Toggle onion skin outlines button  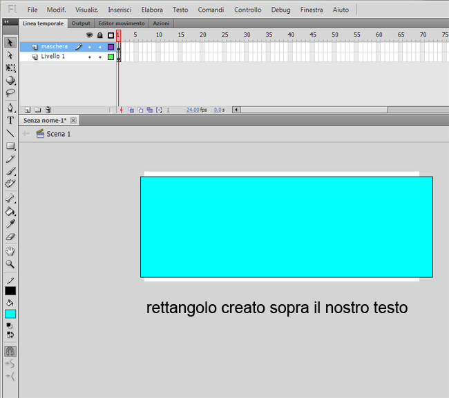coord(140,110)
